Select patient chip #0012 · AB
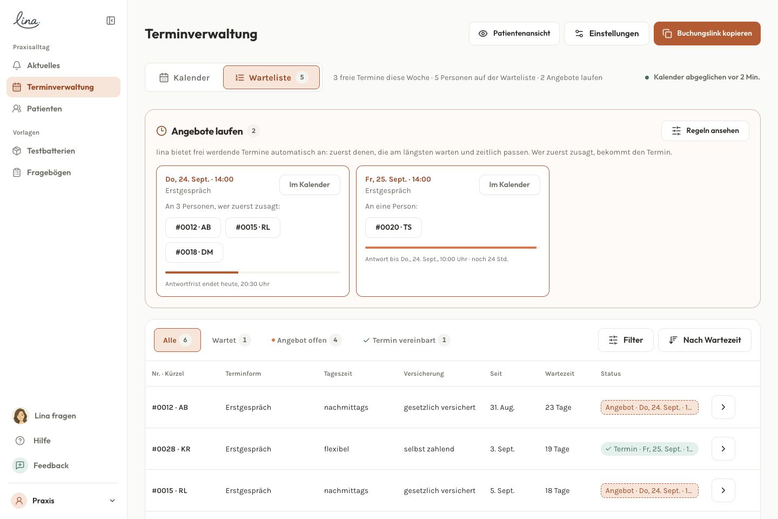The width and height of the screenshot is (778, 519). (x=193, y=228)
